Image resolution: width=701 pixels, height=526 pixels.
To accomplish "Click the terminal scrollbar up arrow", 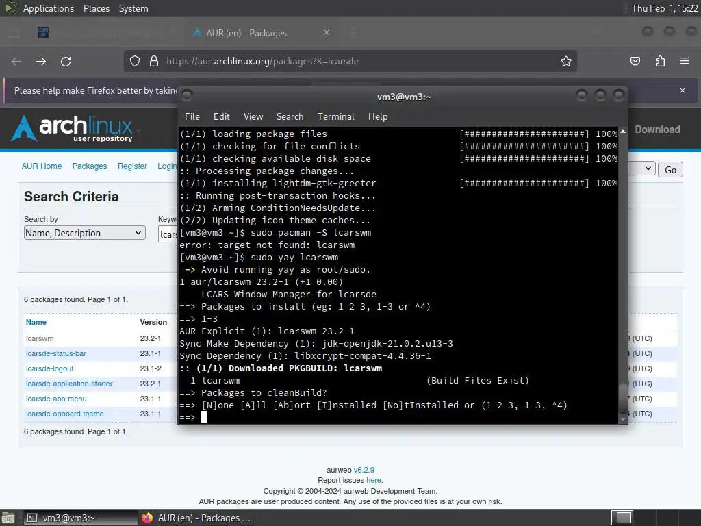I will (x=623, y=131).
